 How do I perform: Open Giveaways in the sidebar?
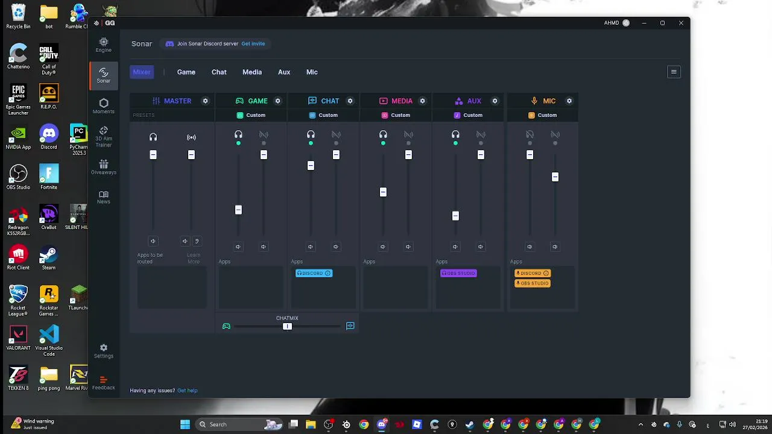coord(104,167)
